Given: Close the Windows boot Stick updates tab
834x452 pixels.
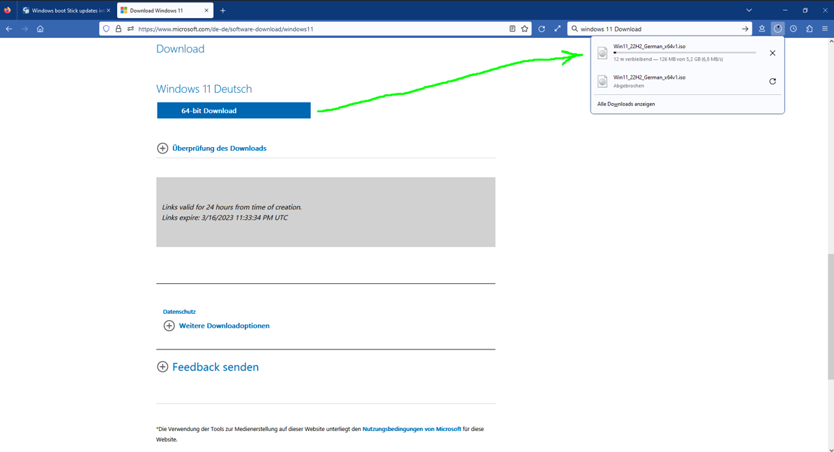Looking at the screenshot, I should coord(109,10).
